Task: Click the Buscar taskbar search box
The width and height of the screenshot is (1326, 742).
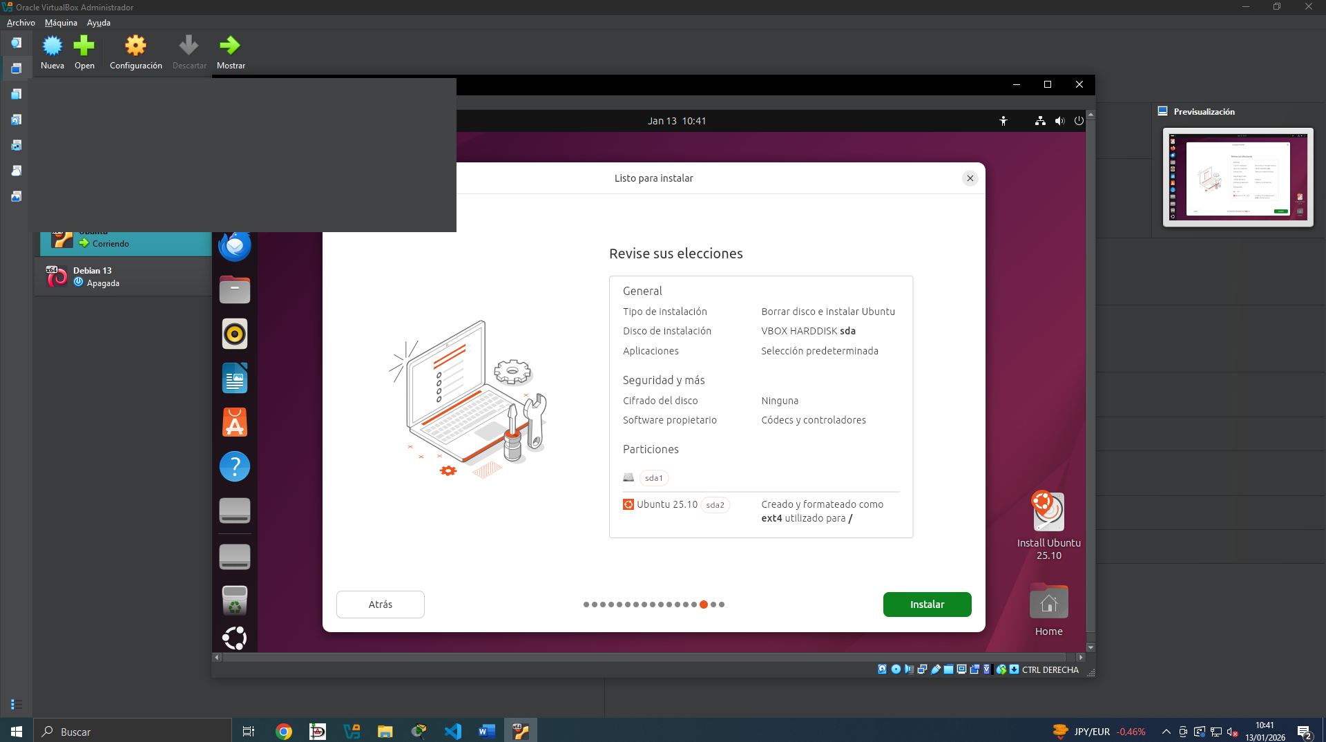Action: point(133,731)
